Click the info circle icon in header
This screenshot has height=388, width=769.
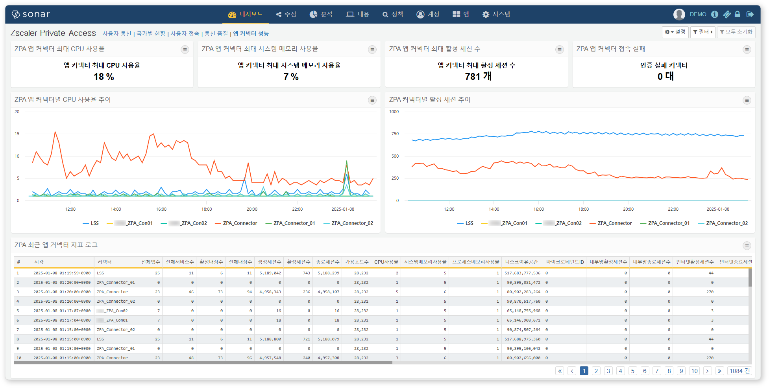tap(715, 14)
